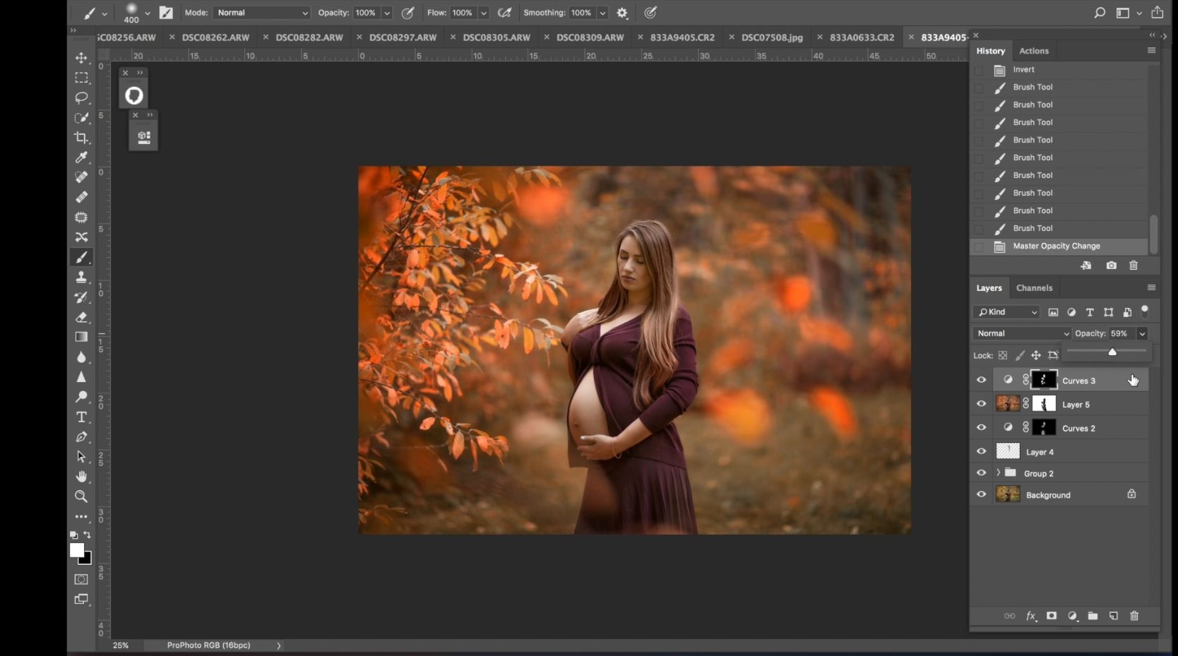
Task: Select the Crop tool
Action: (x=82, y=137)
